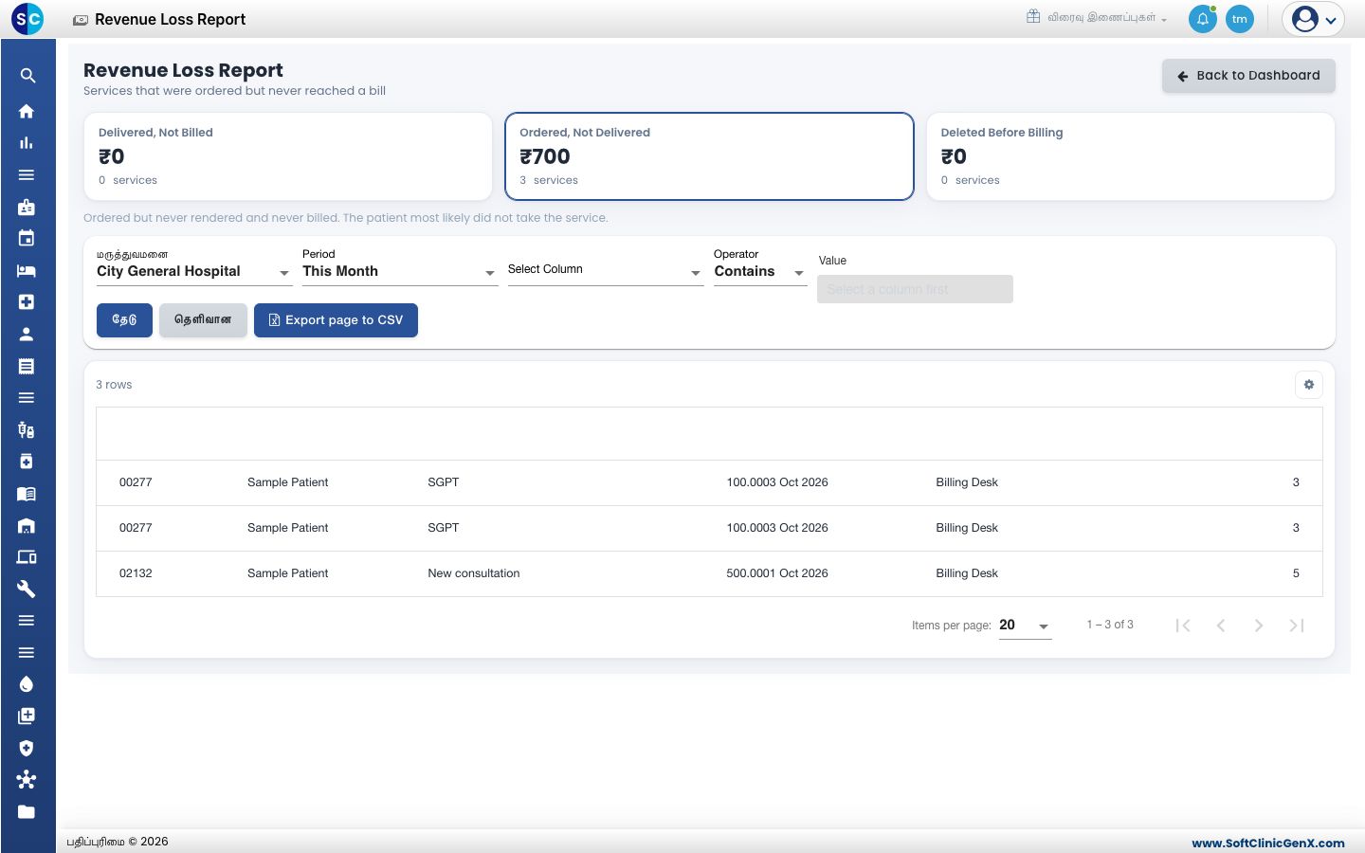
Task: Open the bar chart analytics sidebar icon
Action: click(x=27, y=143)
